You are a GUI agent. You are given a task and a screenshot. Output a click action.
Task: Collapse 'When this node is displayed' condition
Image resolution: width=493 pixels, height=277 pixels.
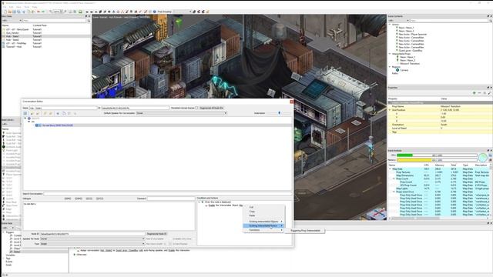coord(199,202)
